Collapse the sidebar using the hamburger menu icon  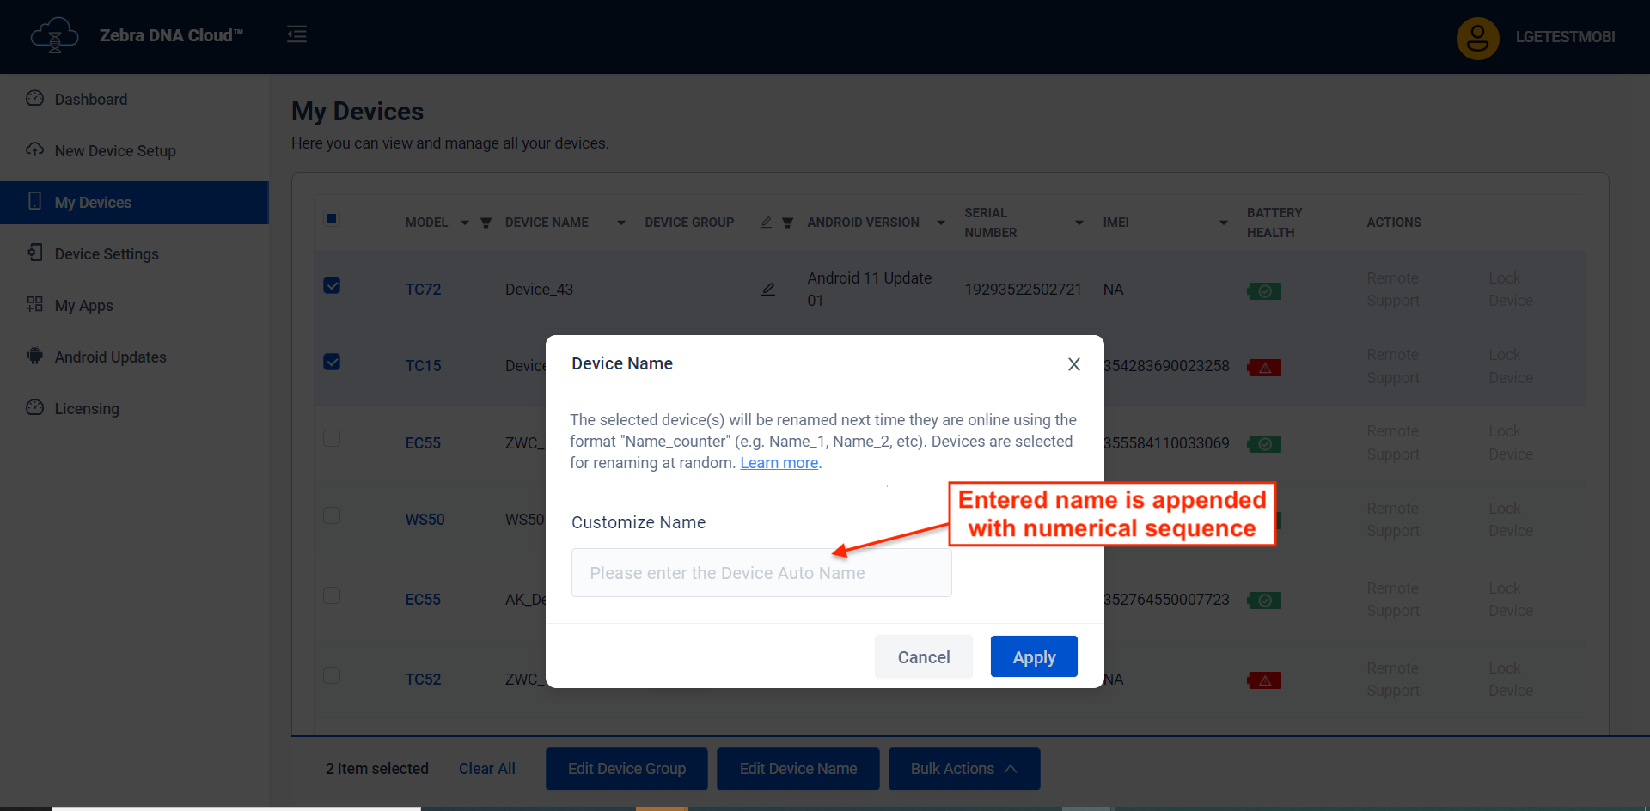tap(296, 34)
